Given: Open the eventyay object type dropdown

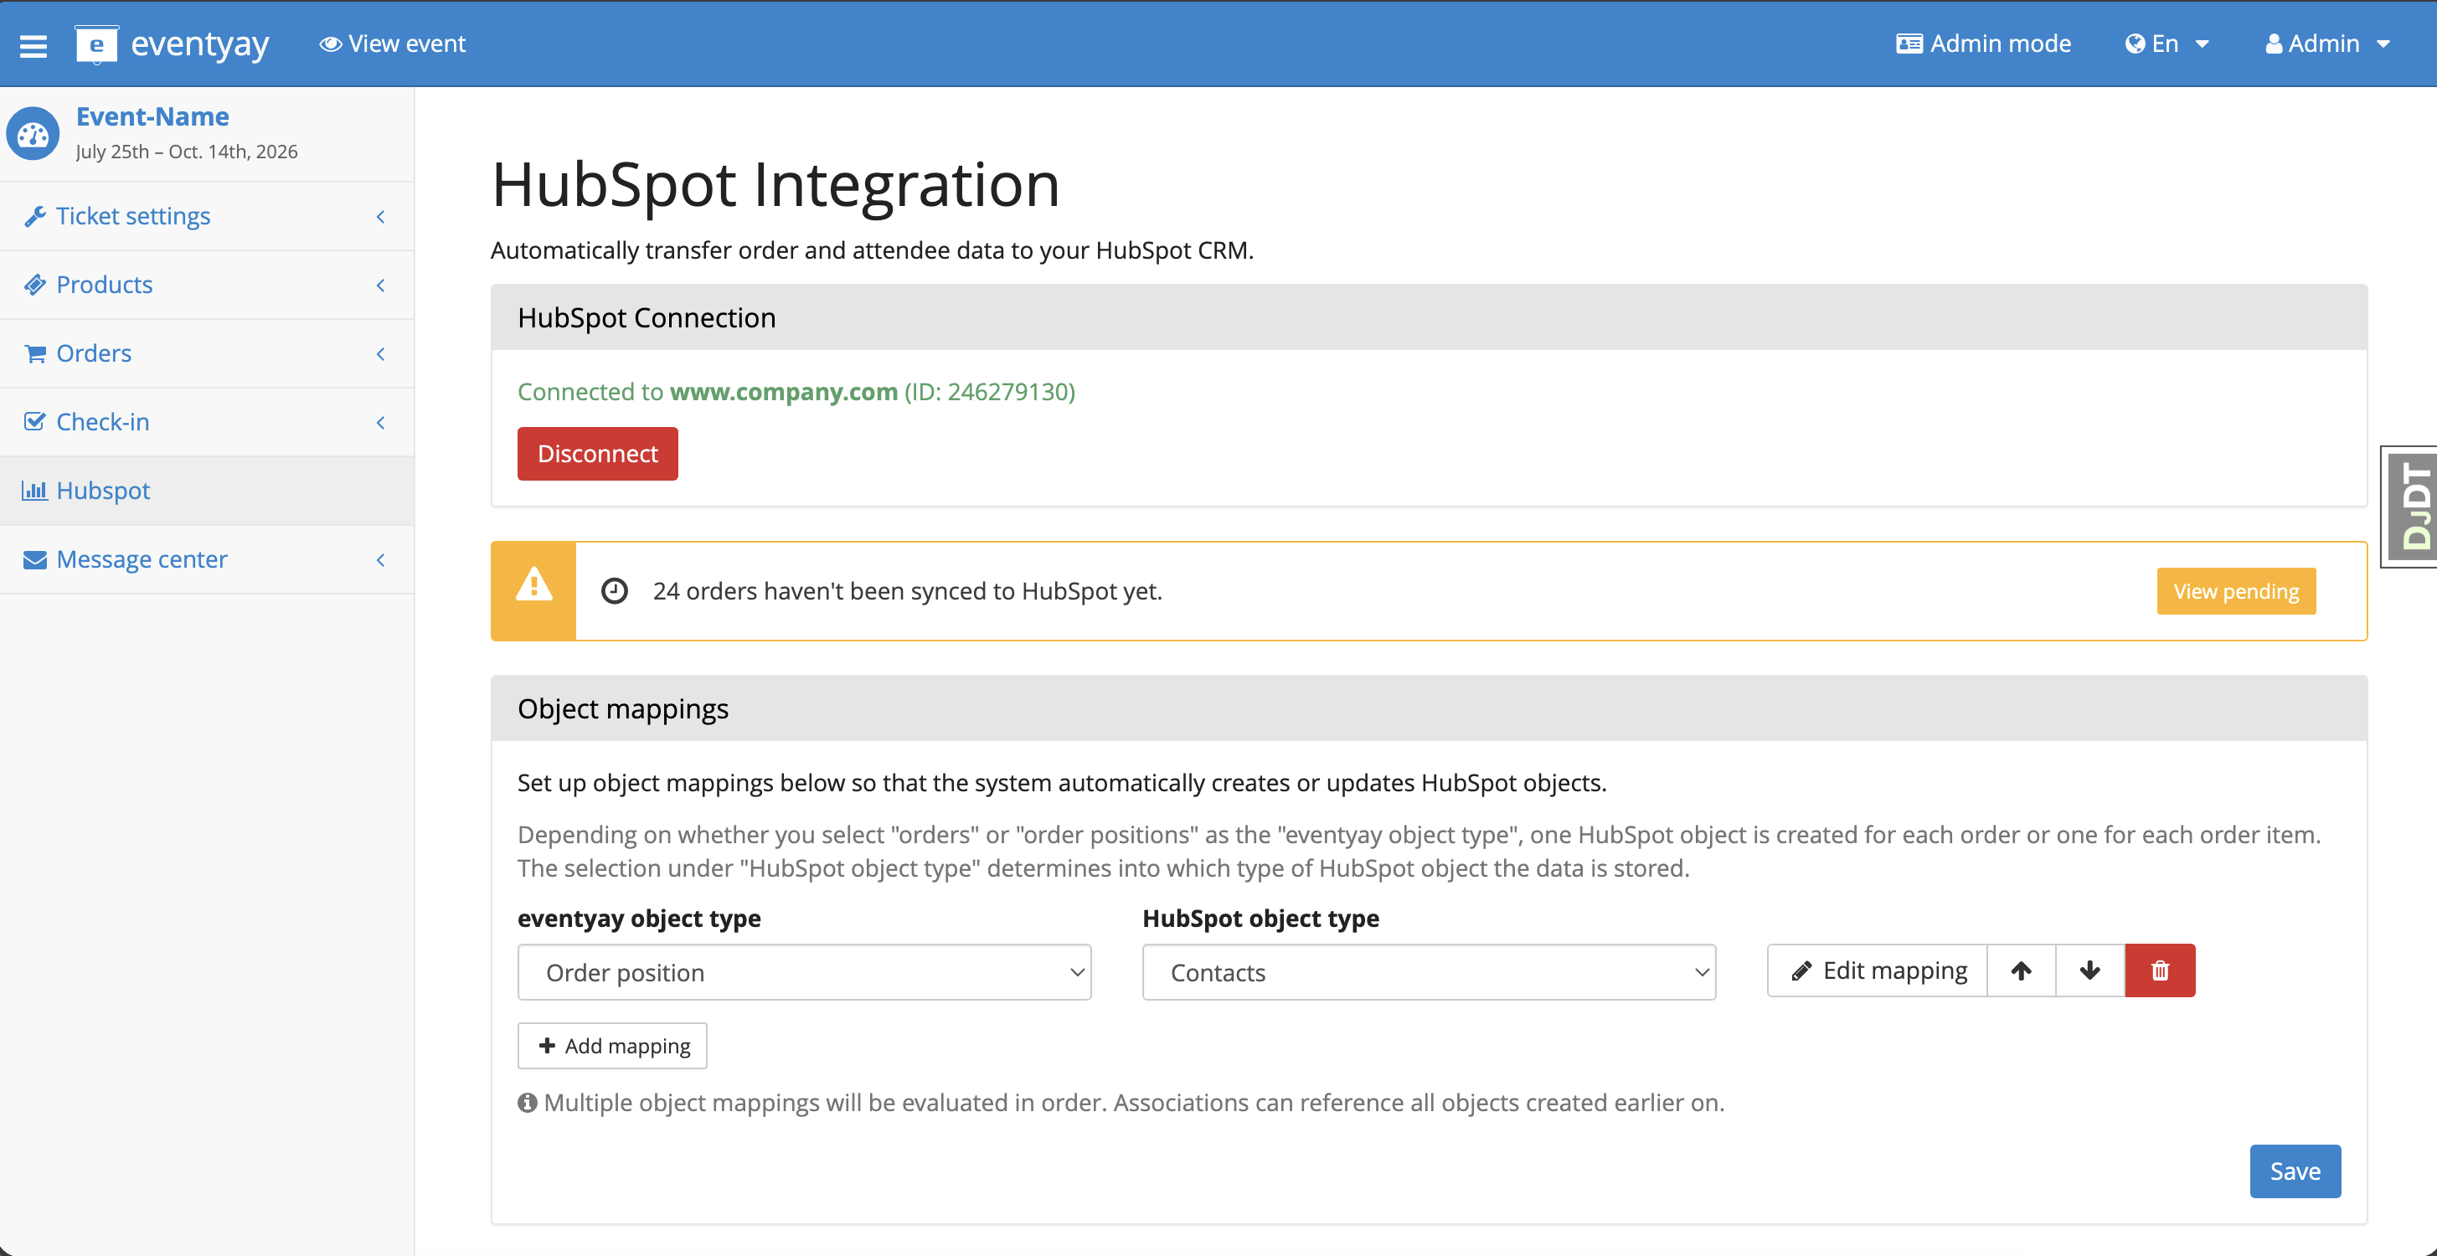Looking at the screenshot, I should [x=804, y=972].
